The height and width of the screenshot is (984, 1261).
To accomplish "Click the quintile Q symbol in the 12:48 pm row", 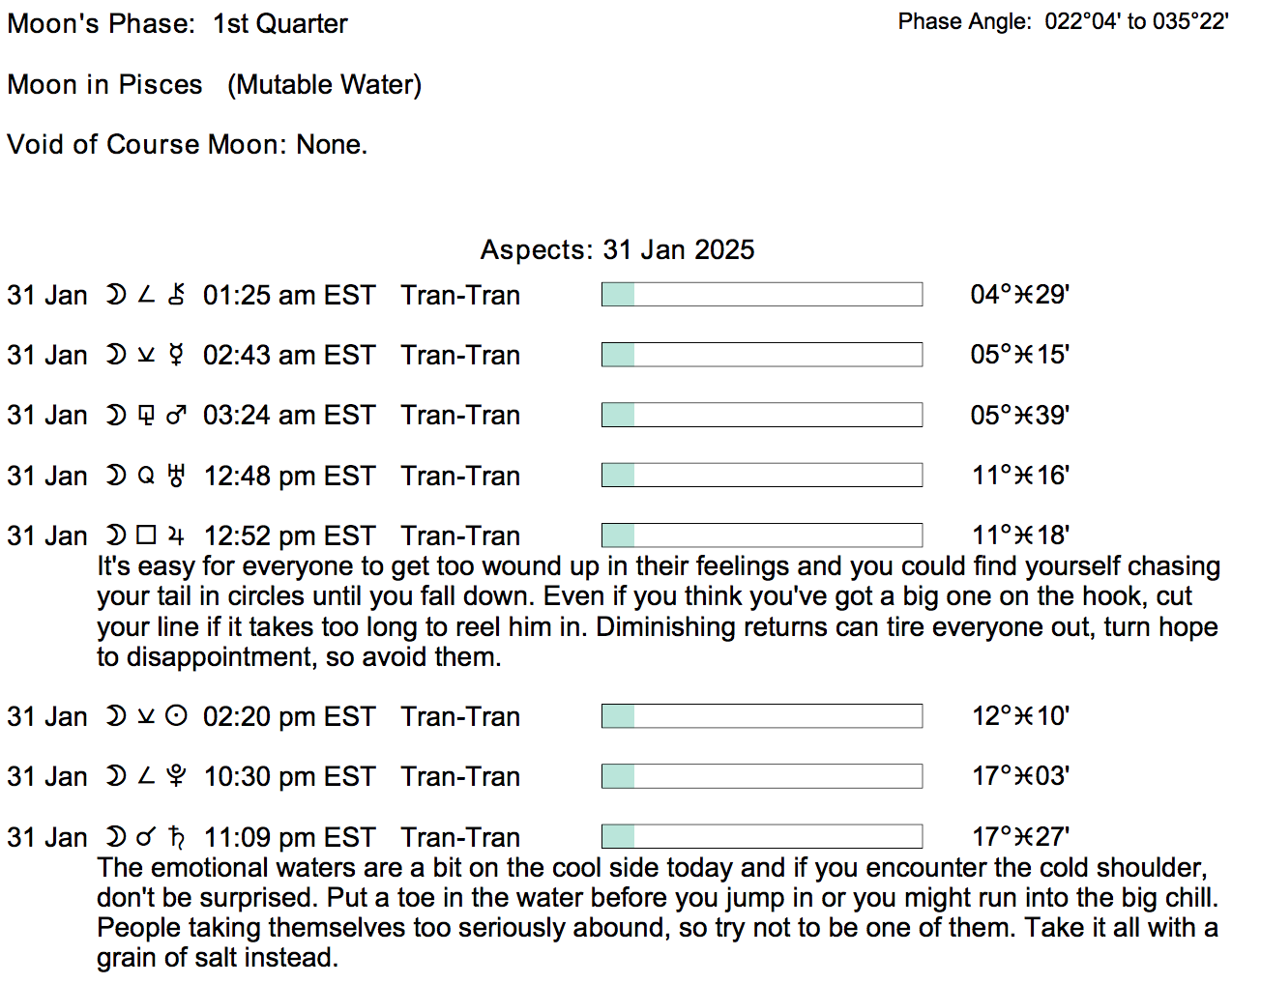I will tap(146, 476).
